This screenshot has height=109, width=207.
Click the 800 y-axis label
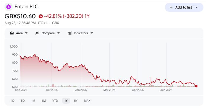coord(15,63)
